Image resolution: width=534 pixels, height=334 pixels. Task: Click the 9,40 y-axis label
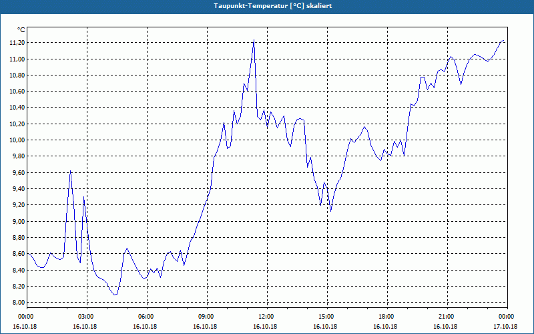tap(19, 189)
